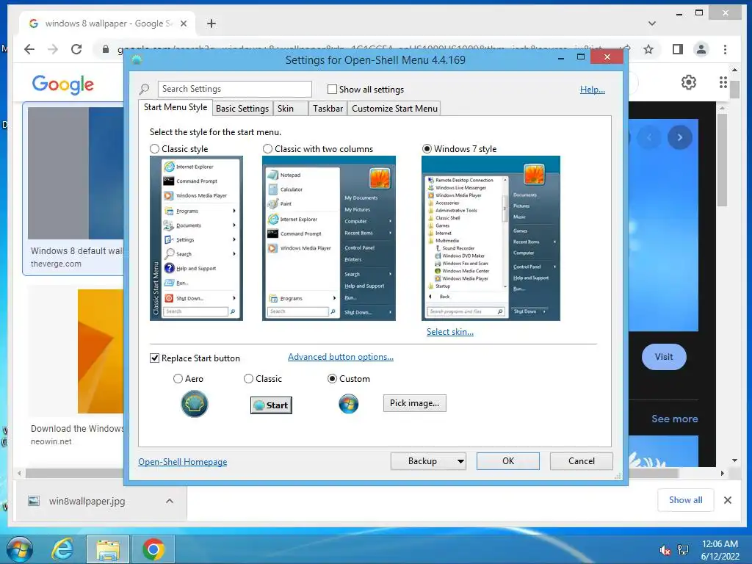Switch to Basic Settings tab
The image size is (752, 564).
pyautogui.click(x=242, y=109)
